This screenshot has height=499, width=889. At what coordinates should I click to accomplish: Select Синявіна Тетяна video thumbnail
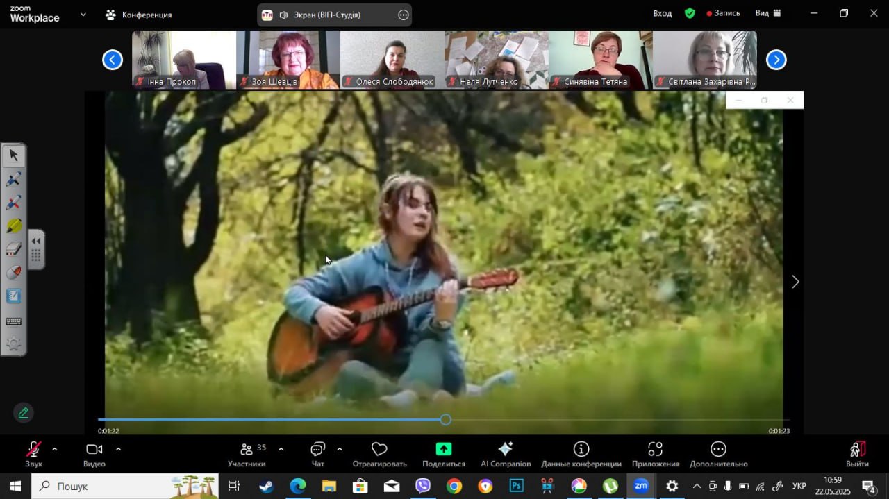(601, 60)
